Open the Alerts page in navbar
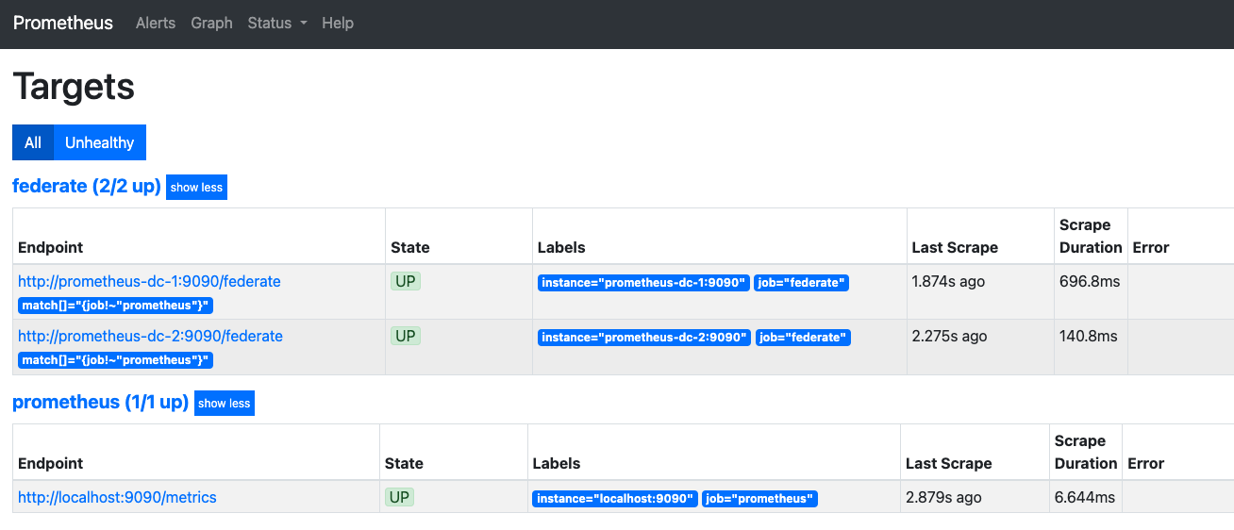Viewport: 1234px width, 530px height. [156, 24]
